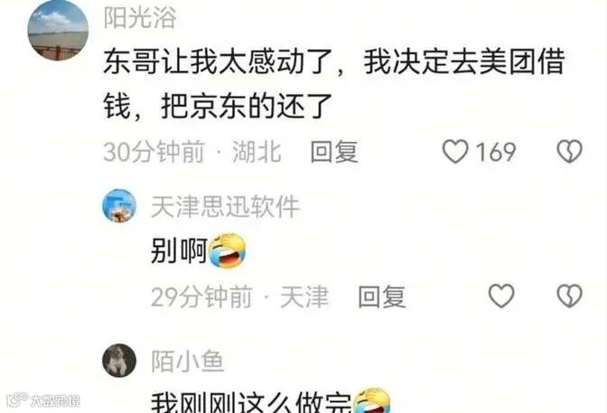Open the username 天津思迅软件
Screen dimensions: 607x413
225,206
